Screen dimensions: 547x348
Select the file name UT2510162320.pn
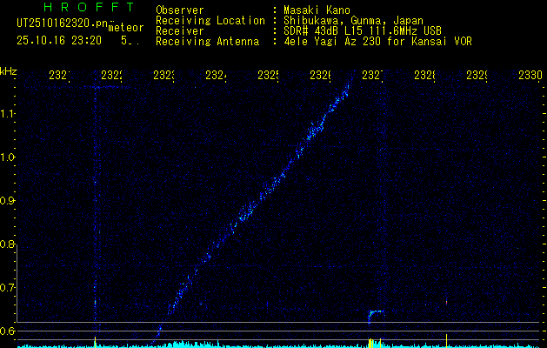pos(63,23)
